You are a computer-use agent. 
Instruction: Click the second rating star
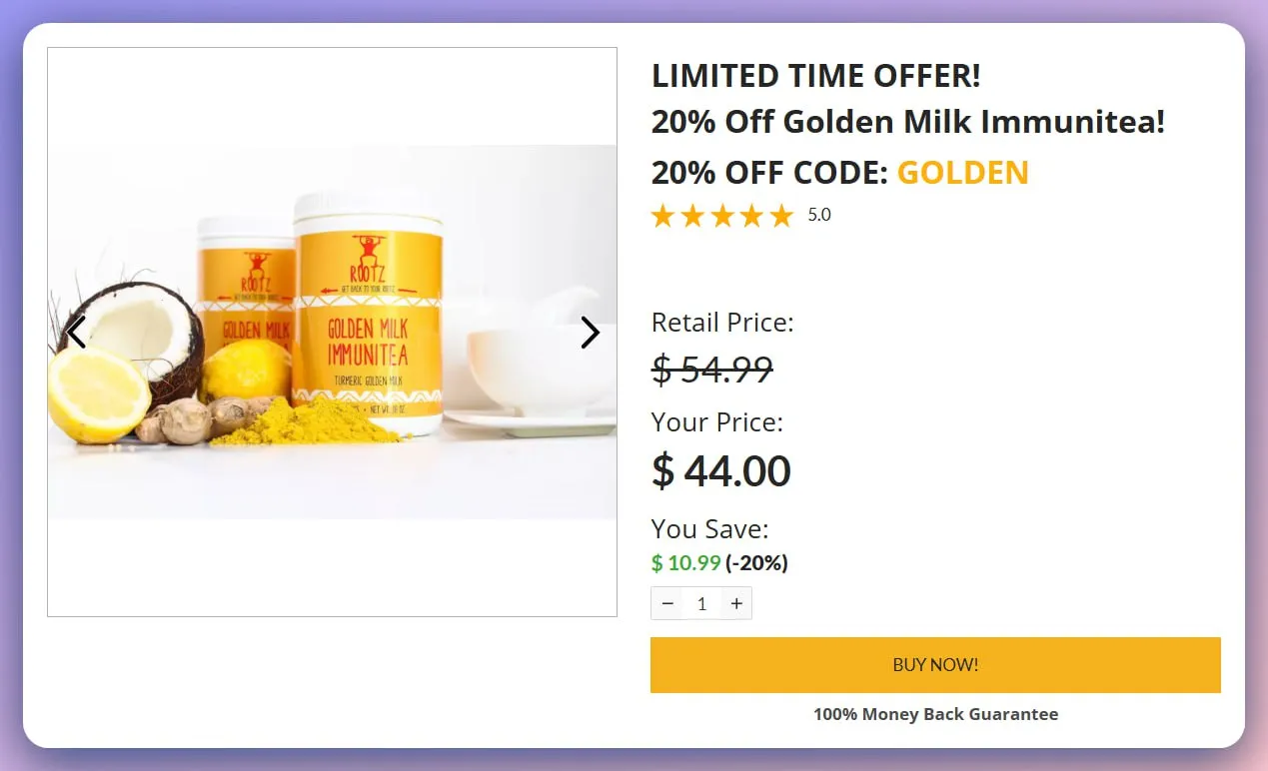[x=692, y=216]
